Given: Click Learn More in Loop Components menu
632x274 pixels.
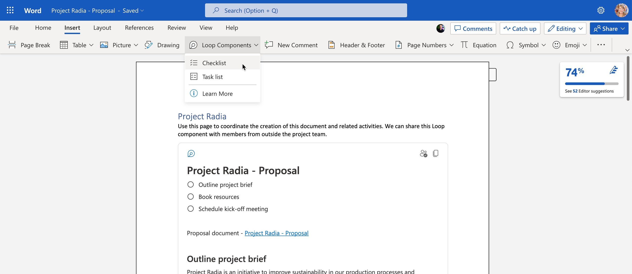Looking at the screenshot, I should (x=218, y=93).
